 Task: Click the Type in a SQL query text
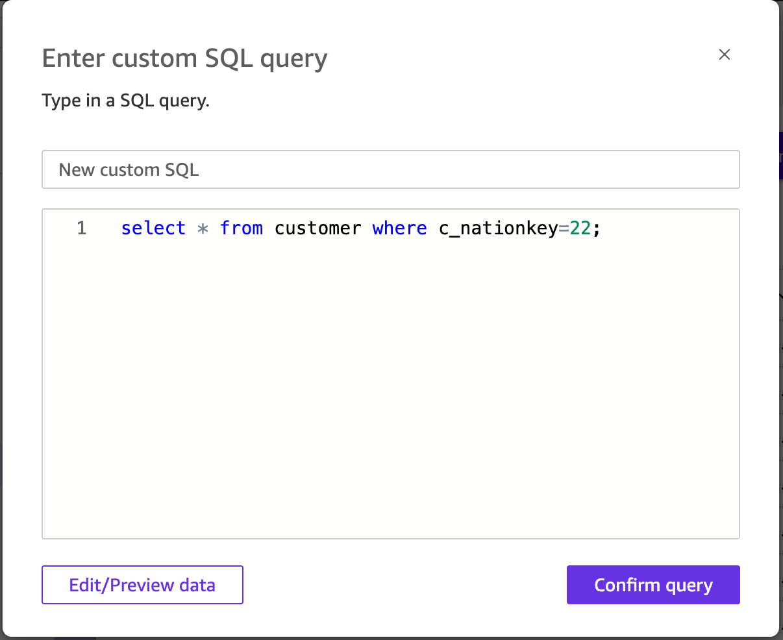tap(125, 101)
